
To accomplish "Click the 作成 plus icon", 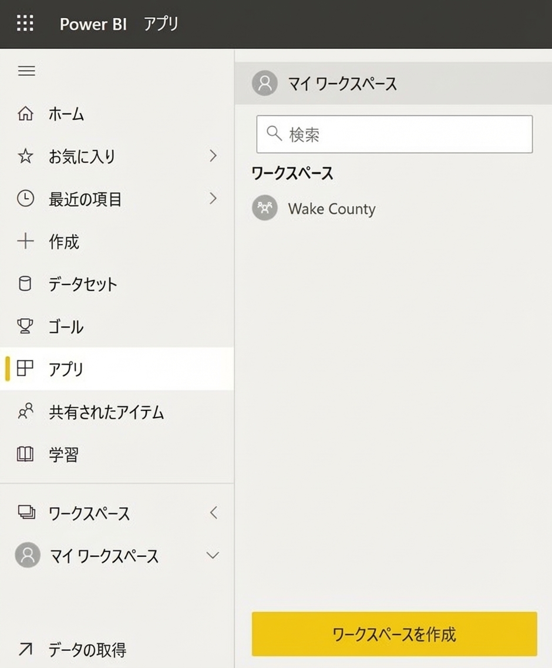I will coord(25,241).
